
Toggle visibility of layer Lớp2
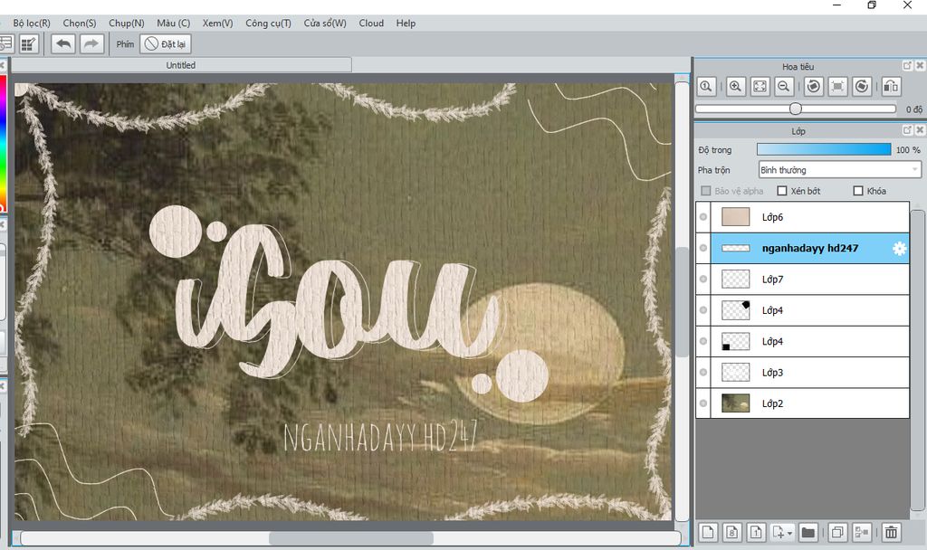click(x=702, y=403)
